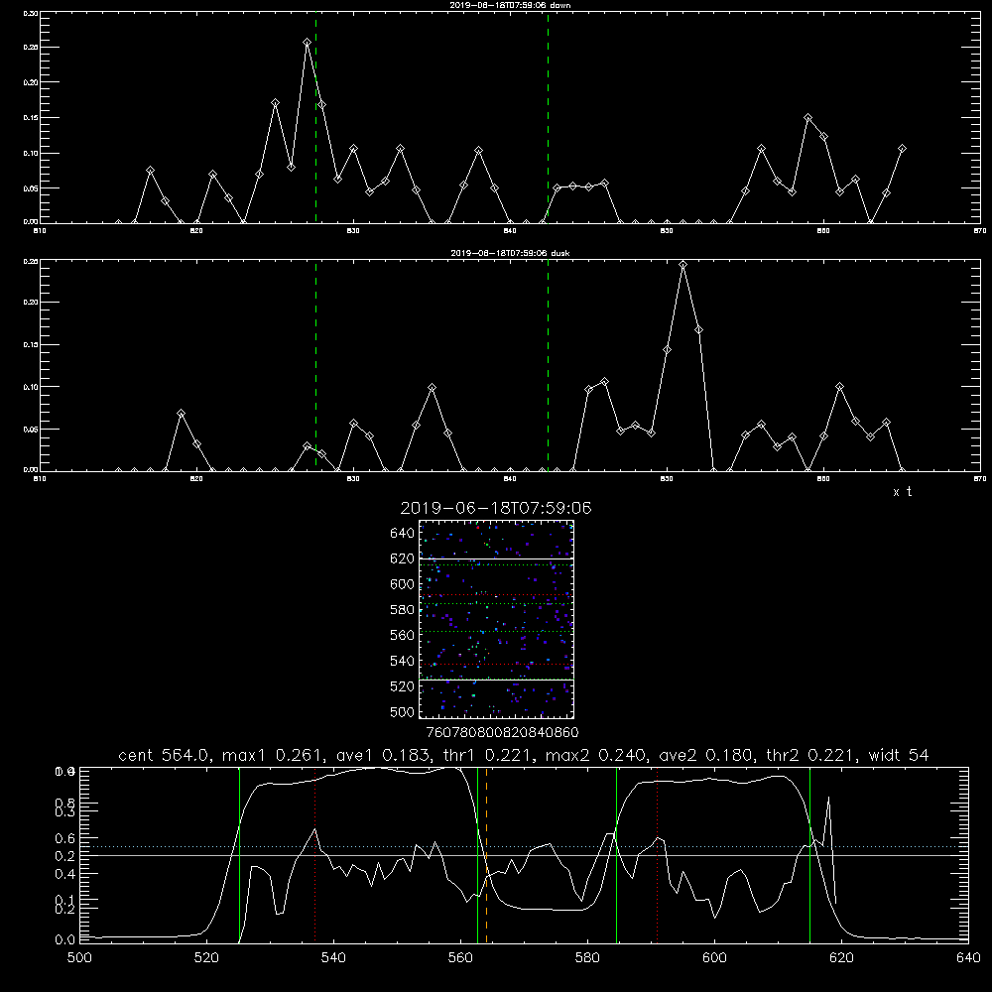
Task: Click the "500" x-axis label of bottom plot
Action: click(x=79, y=958)
